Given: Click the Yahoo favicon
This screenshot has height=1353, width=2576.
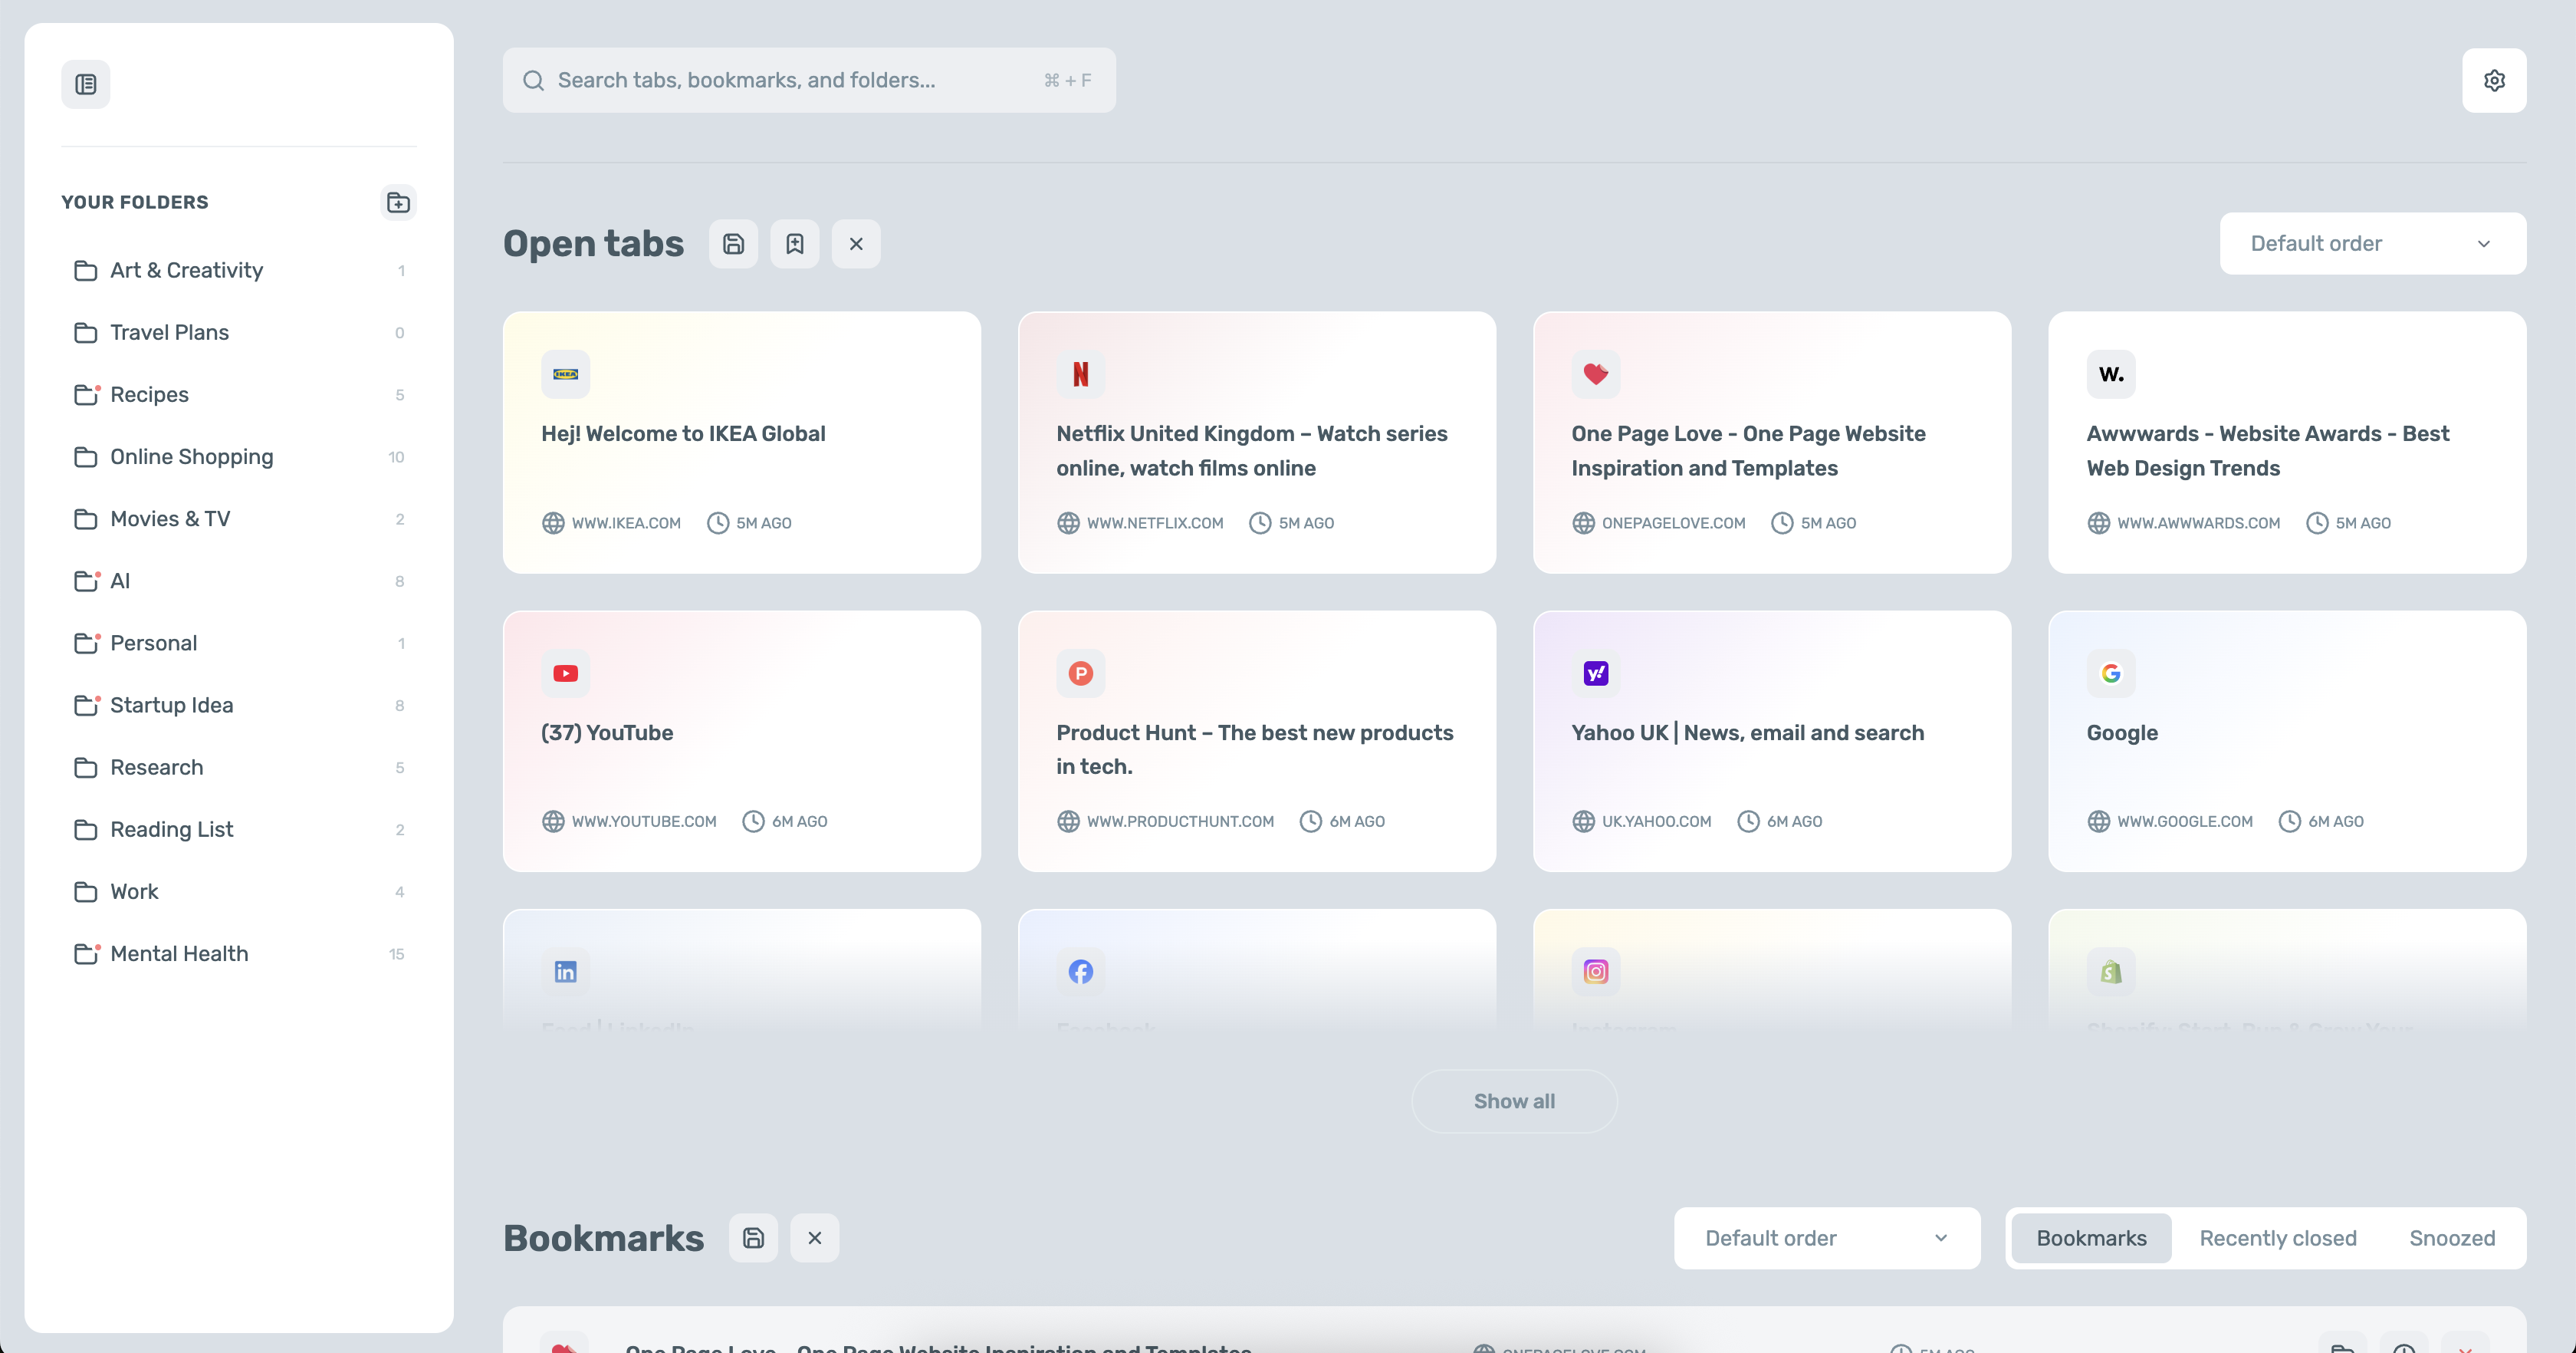Looking at the screenshot, I should click(x=1596, y=673).
